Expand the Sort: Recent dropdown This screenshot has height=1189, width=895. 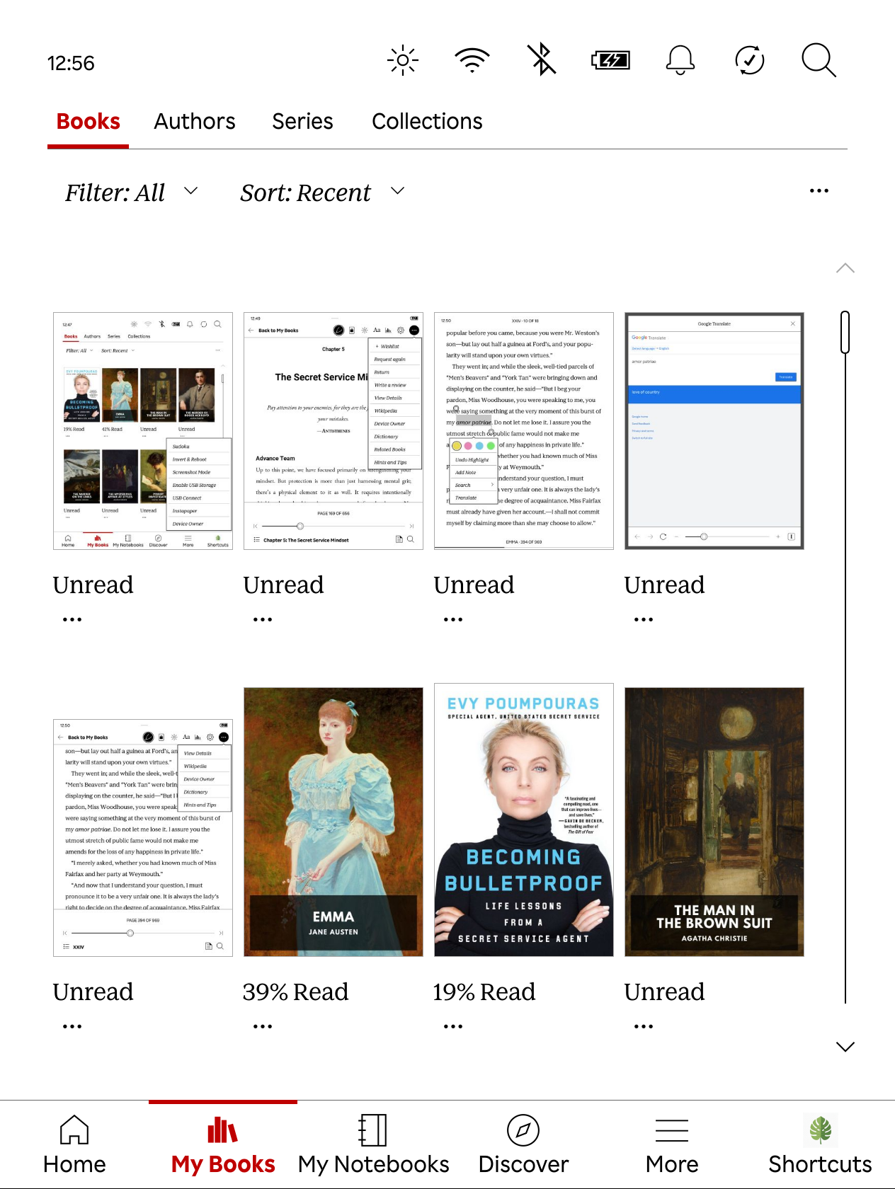(322, 193)
